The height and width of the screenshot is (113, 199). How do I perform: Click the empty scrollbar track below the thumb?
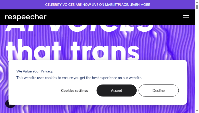[x=197, y=59]
